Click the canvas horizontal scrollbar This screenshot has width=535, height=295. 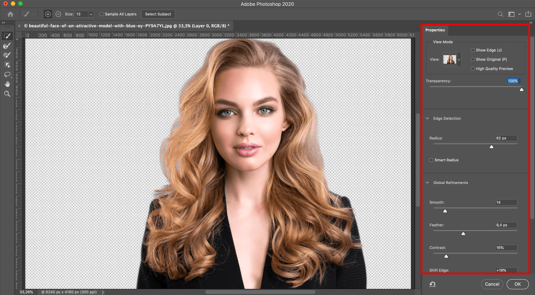[260, 292]
